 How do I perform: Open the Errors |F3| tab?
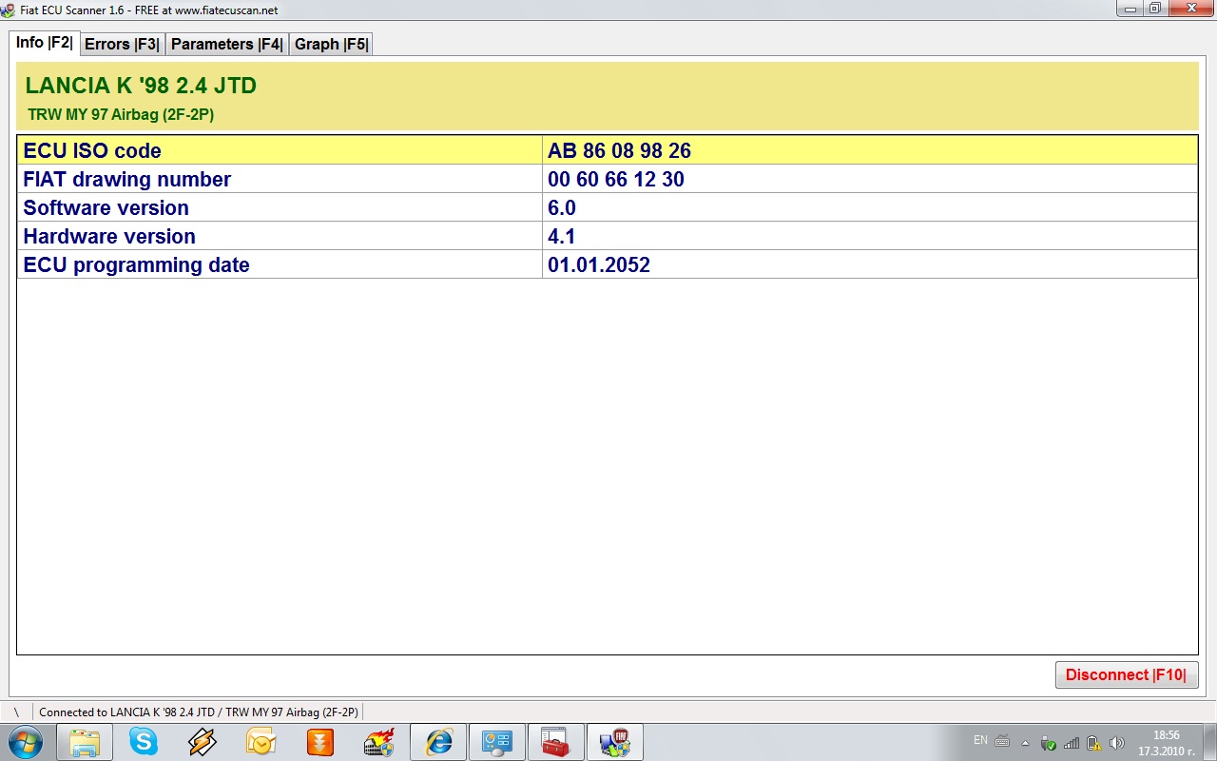point(122,44)
